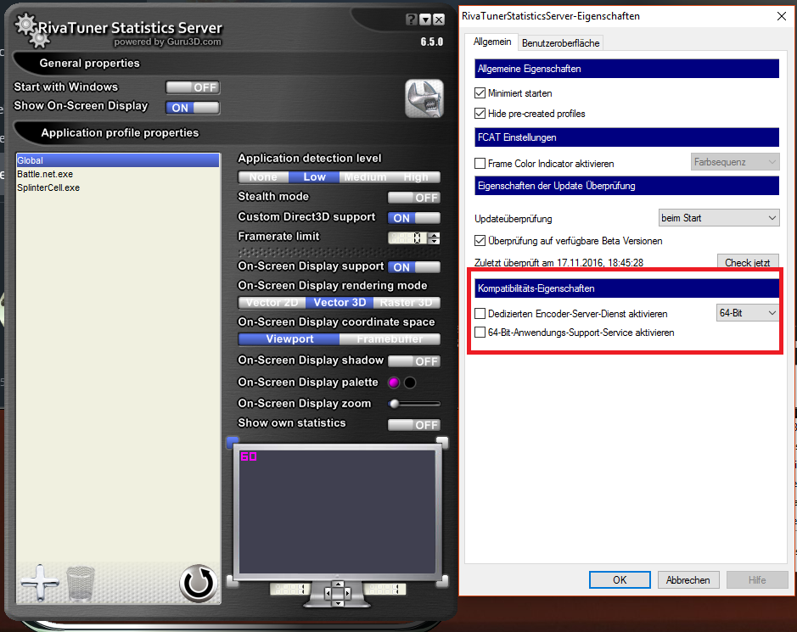Delete profile using trash can icon
Screen dimensions: 797x632
coord(81,584)
